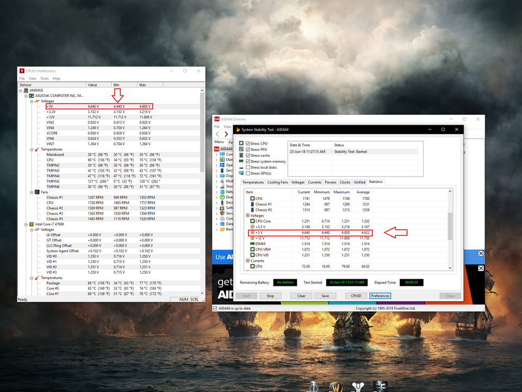This screenshot has height=392, width=522.
Task: Collapse the Fans node in HWMonitor
Action: click(32, 192)
